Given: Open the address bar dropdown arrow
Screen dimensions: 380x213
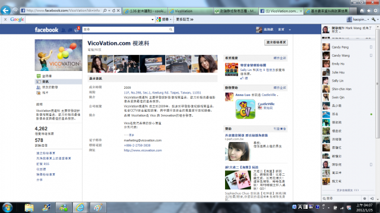Looking at the screenshot, I should pyautogui.click(x=109, y=11).
